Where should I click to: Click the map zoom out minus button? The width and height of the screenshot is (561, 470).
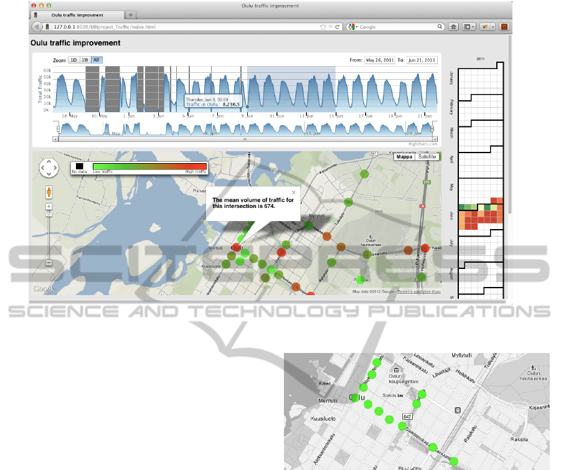(49, 262)
